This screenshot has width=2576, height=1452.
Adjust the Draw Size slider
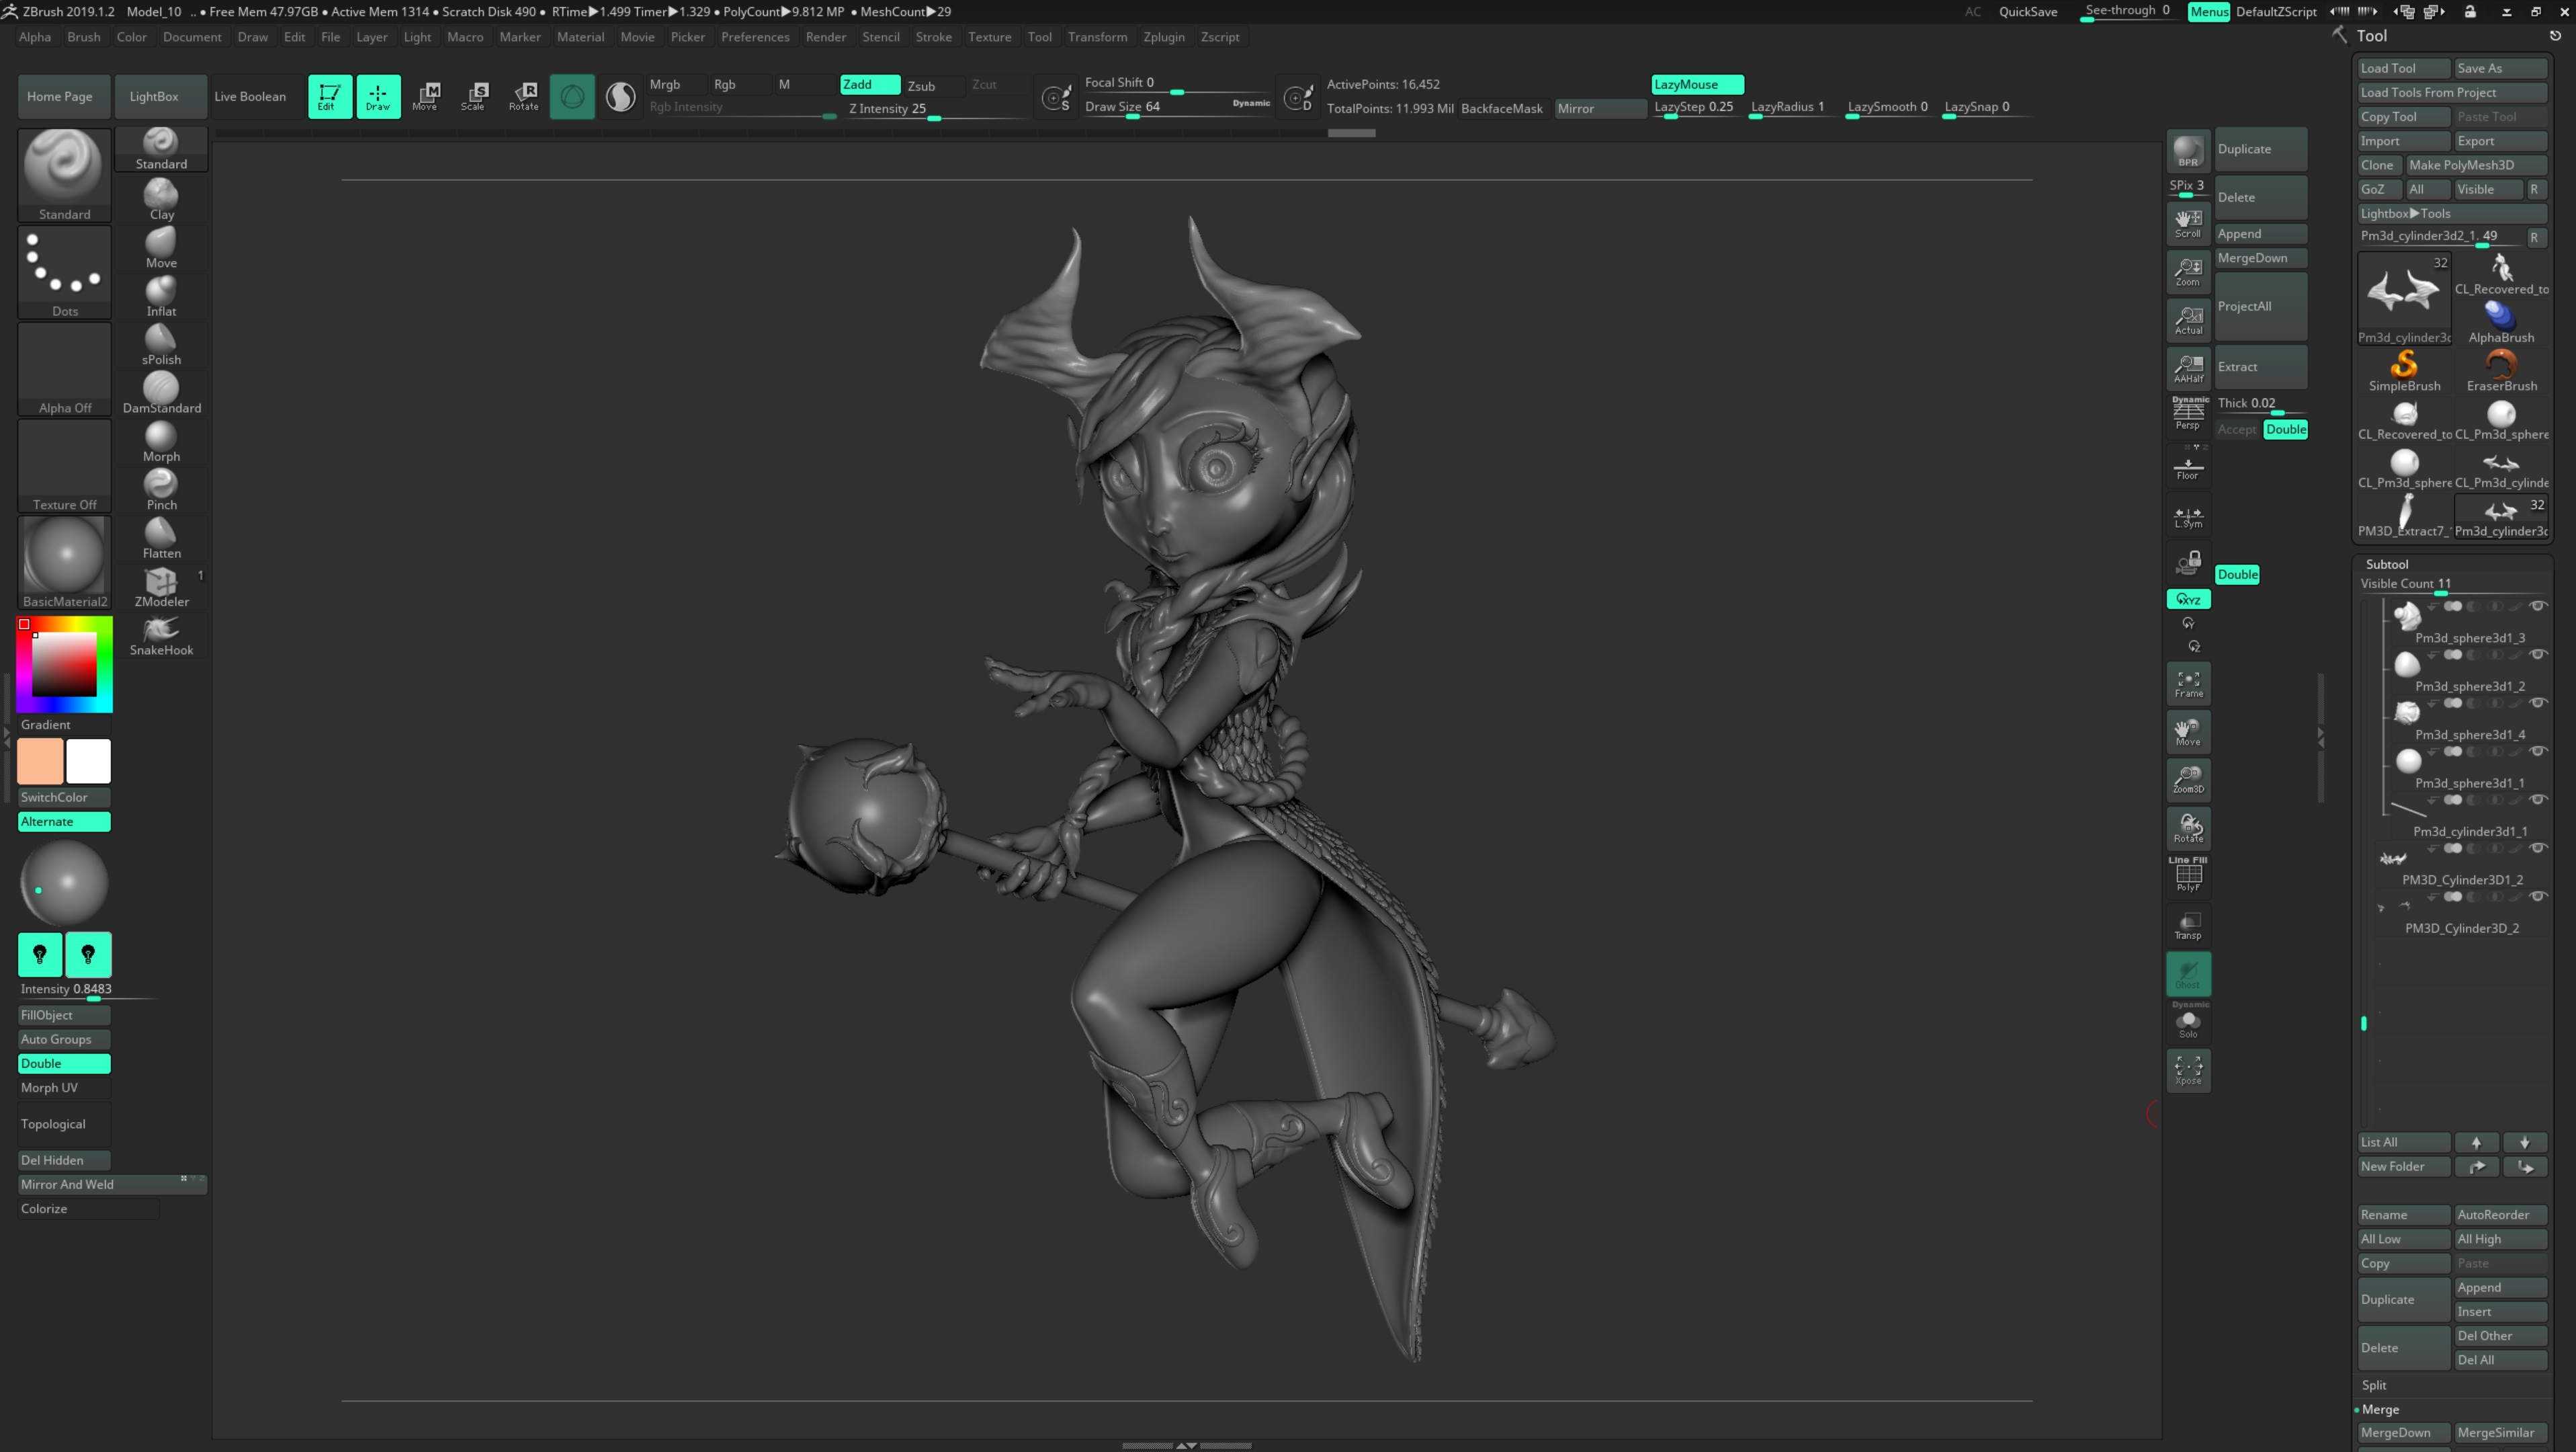point(1177,107)
